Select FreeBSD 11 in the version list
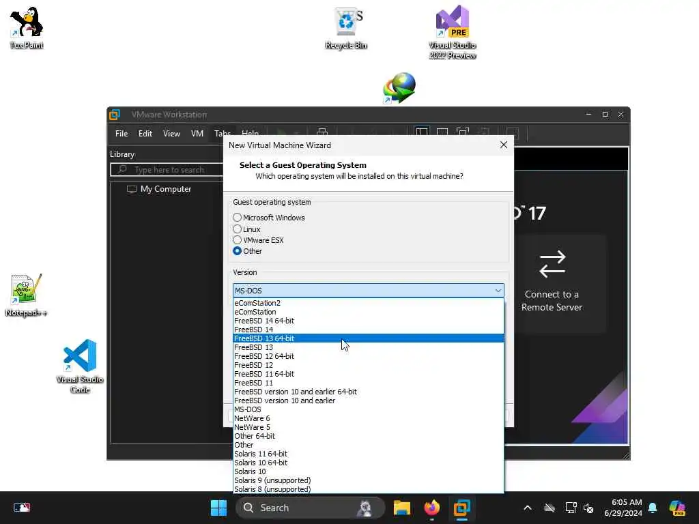699x524 pixels. 368,383
